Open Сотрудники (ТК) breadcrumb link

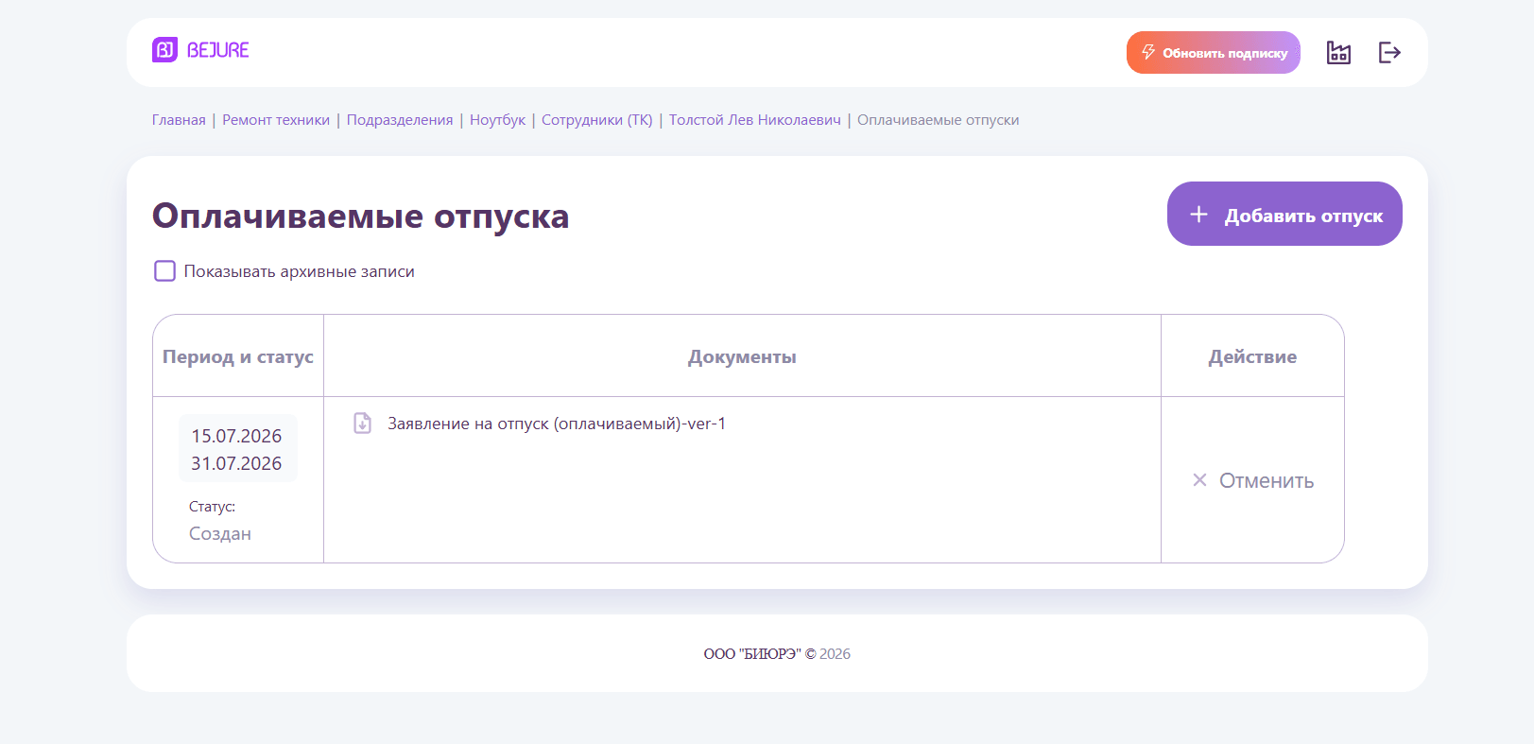tap(597, 120)
